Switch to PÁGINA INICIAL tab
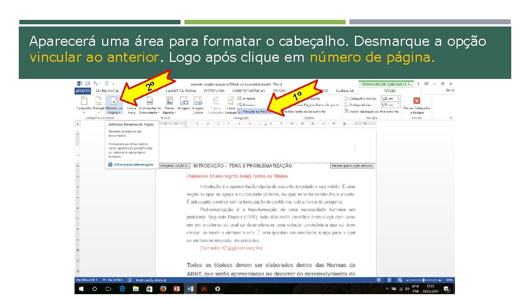The width and height of the screenshot is (530, 298). [x=107, y=91]
